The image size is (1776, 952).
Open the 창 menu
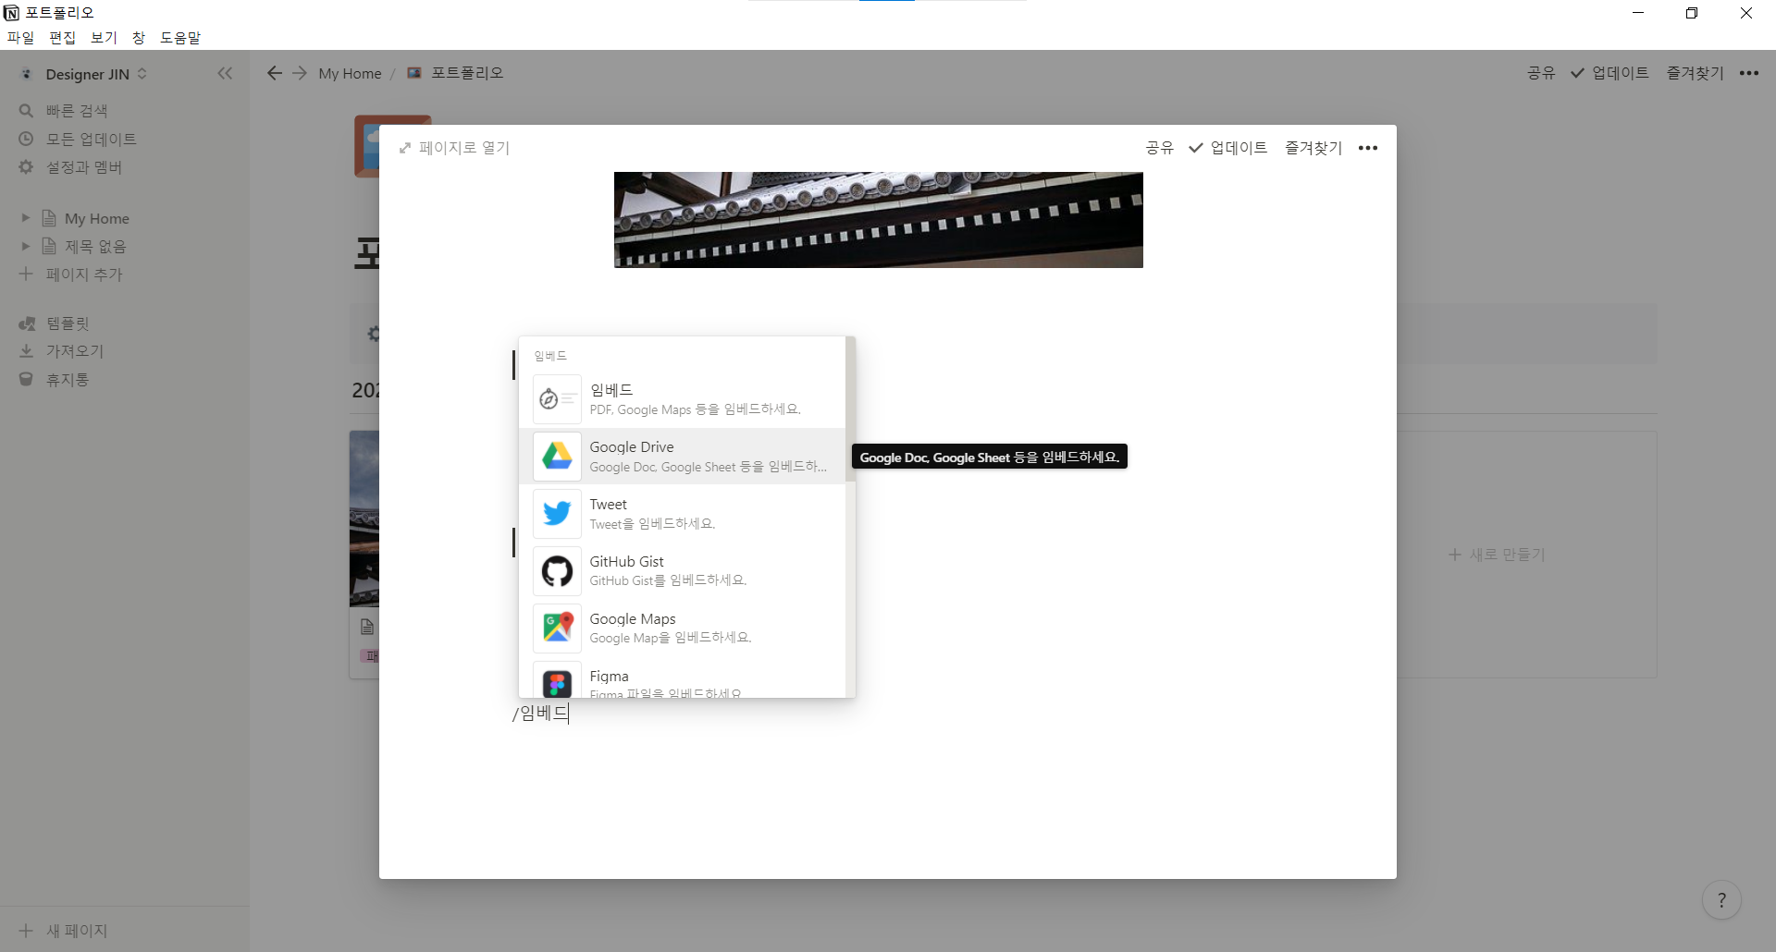click(x=139, y=38)
